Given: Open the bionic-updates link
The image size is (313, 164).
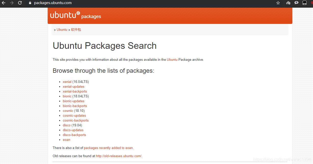Looking at the screenshot, I should pos(74,101).
